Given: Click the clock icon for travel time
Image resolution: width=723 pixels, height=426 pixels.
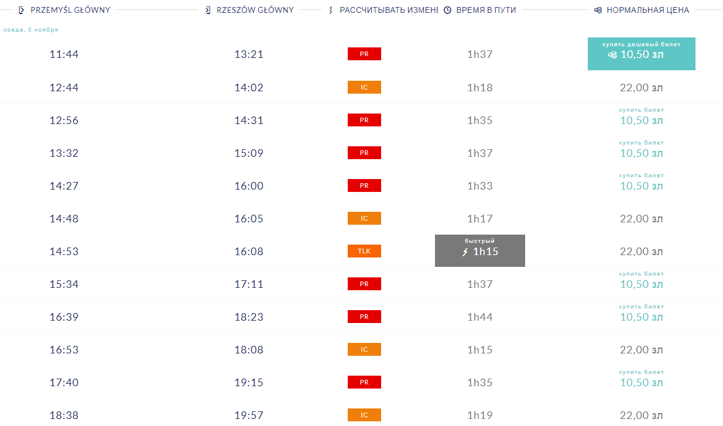Looking at the screenshot, I should point(447,11).
